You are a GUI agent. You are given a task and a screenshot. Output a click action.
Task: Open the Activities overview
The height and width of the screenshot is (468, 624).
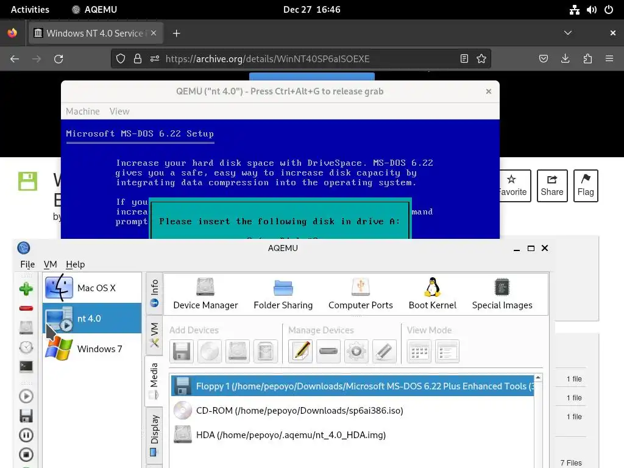30,10
